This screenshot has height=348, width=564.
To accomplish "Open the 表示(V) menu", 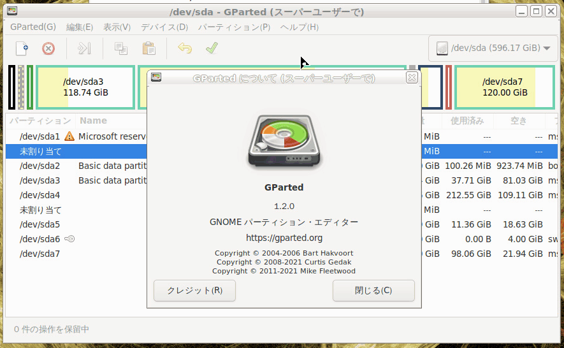I will pos(117,27).
